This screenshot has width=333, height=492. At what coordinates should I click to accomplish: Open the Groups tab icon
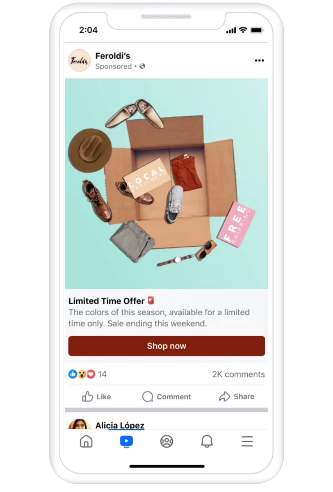[x=166, y=442]
